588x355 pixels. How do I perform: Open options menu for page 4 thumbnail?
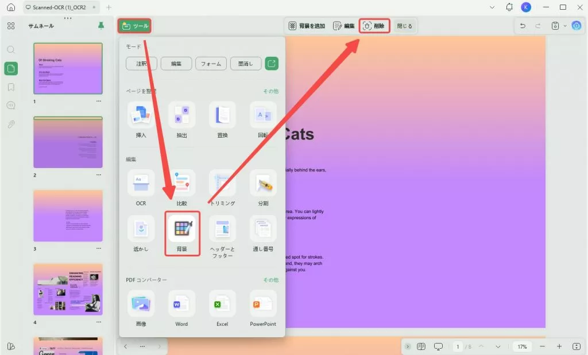tap(99, 322)
